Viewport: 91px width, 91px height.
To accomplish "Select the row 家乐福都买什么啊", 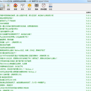I will 45,32.
